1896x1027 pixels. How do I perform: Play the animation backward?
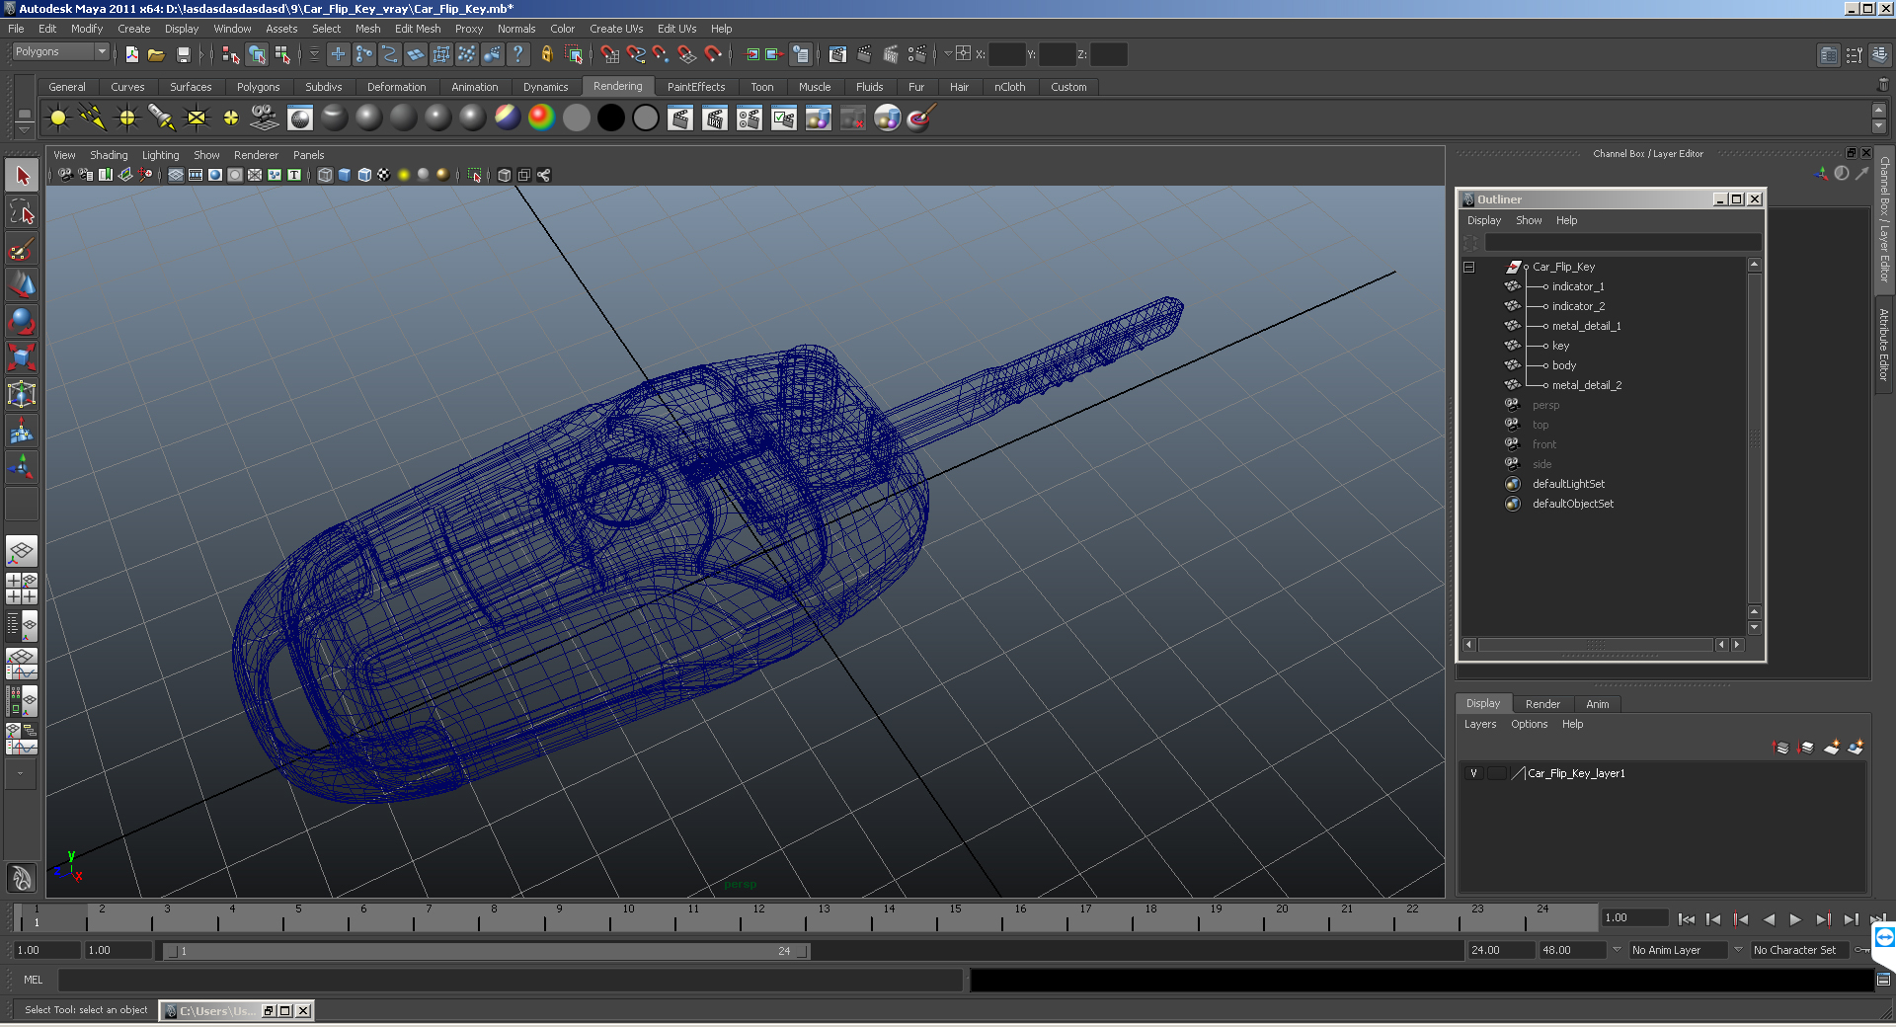click(x=1769, y=919)
